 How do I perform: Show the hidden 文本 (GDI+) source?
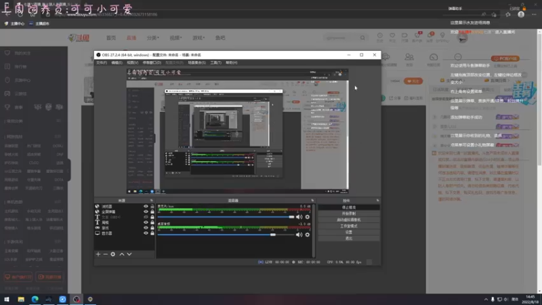pos(146,217)
